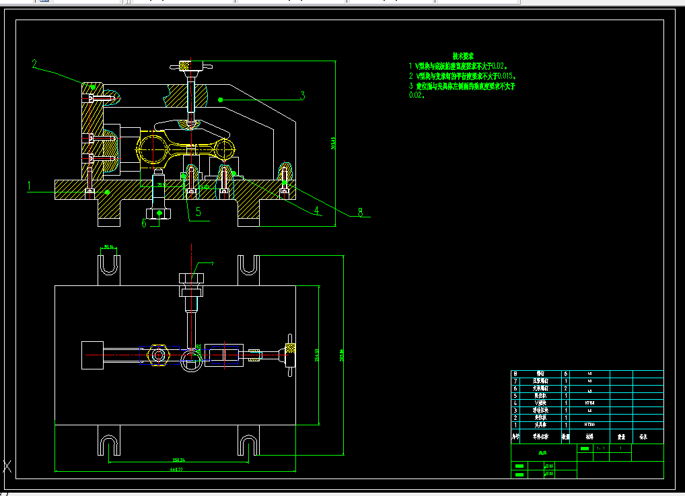
Task: Pick the 356.94 slot spacing dimension
Action: point(179,460)
